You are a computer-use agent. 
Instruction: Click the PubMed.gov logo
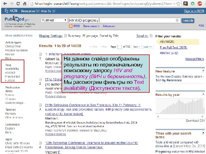(x=17, y=19)
